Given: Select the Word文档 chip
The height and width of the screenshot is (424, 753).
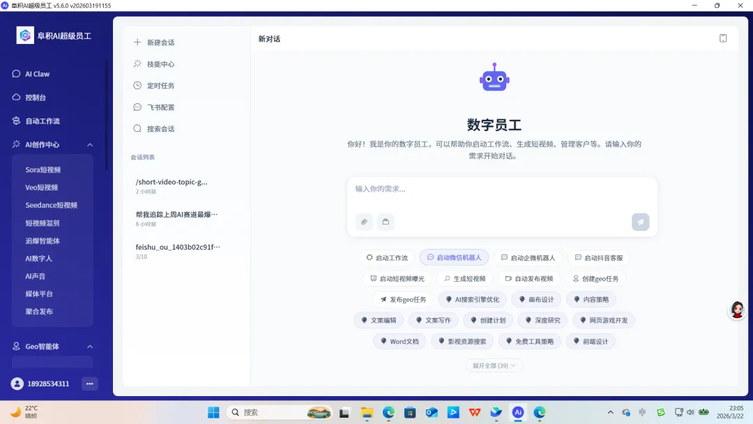Looking at the screenshot, I should coord(399,342).
